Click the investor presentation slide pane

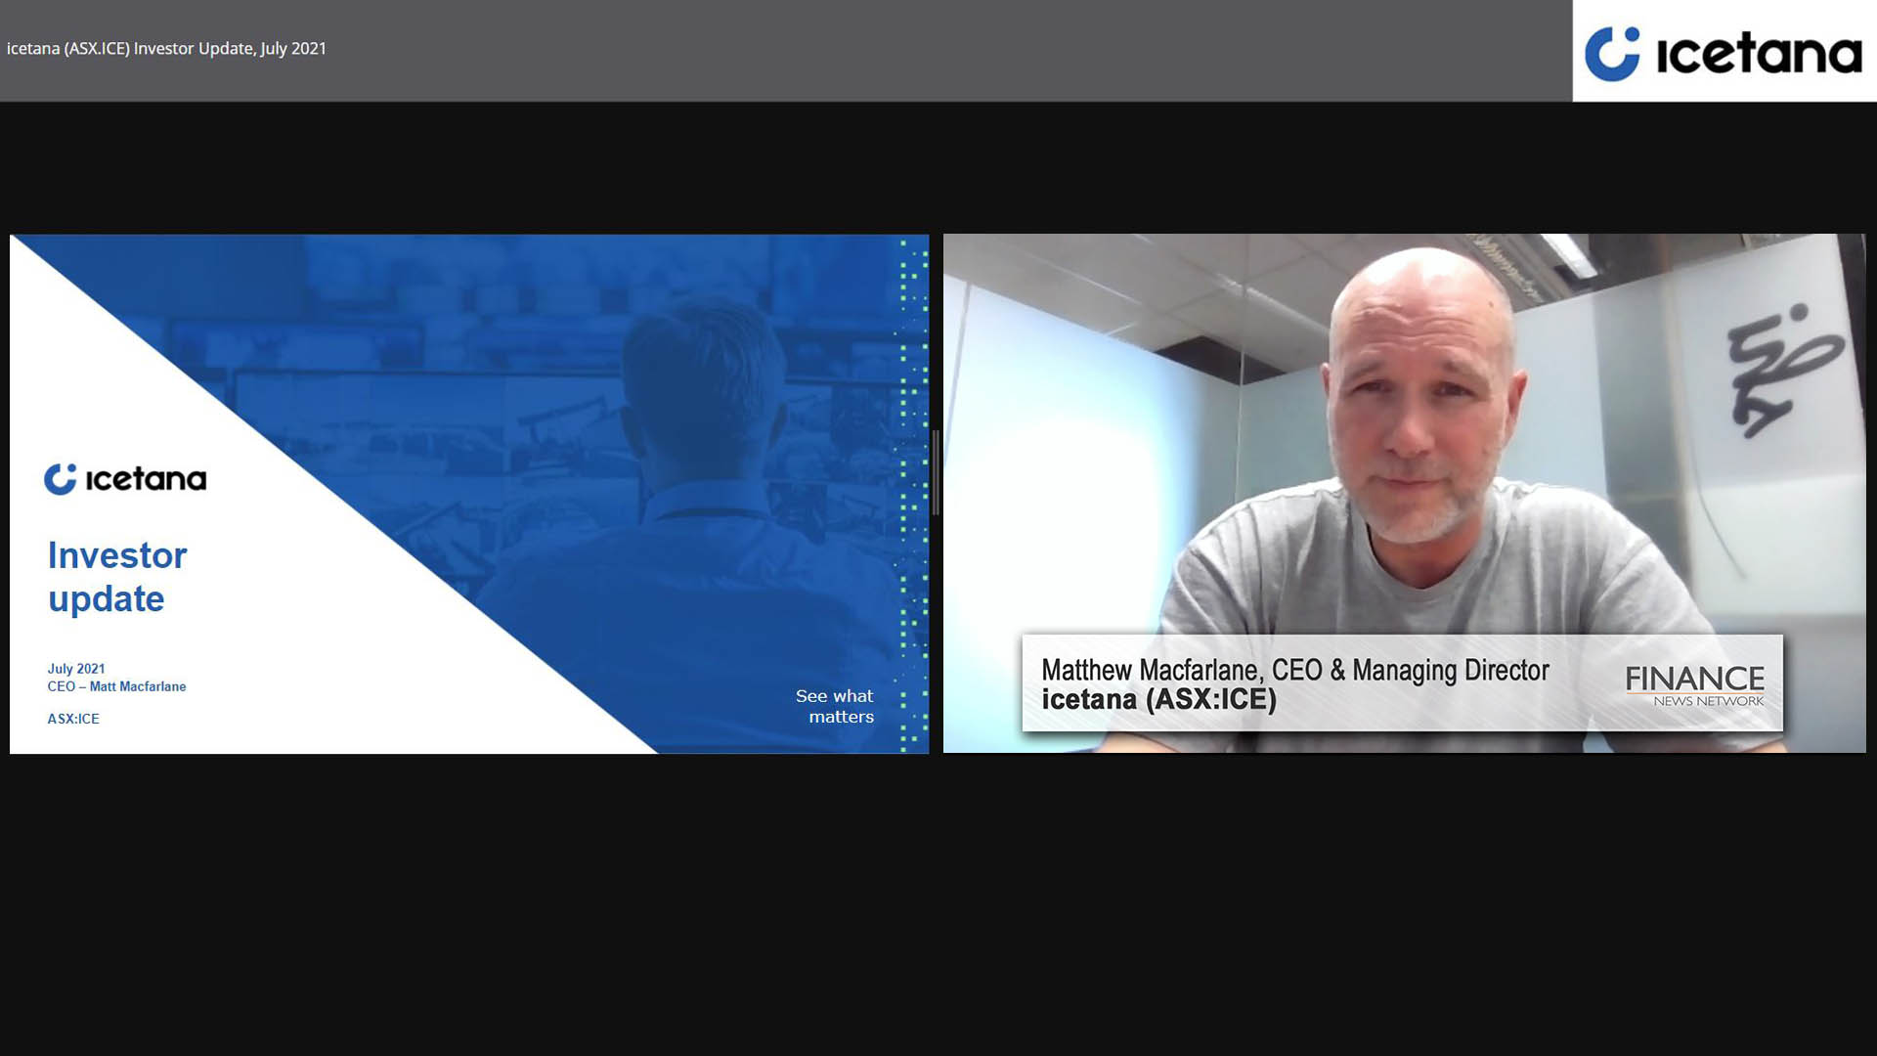[x=469, y=494]
